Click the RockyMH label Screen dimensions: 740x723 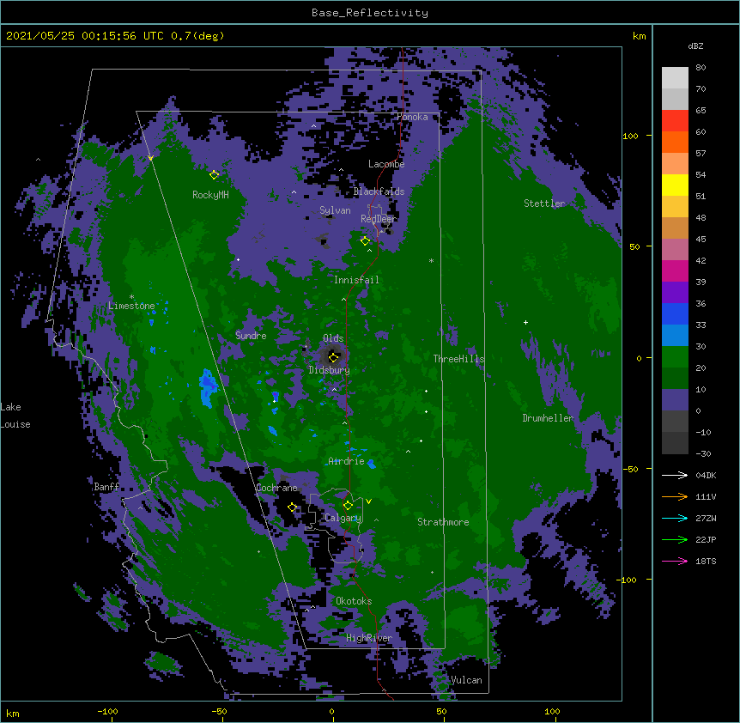point(210,194)
